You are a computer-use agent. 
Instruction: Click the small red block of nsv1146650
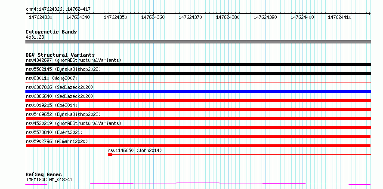click(x=110, y=155)
